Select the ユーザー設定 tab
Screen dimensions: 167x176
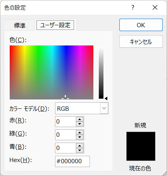tap(55, 25)
